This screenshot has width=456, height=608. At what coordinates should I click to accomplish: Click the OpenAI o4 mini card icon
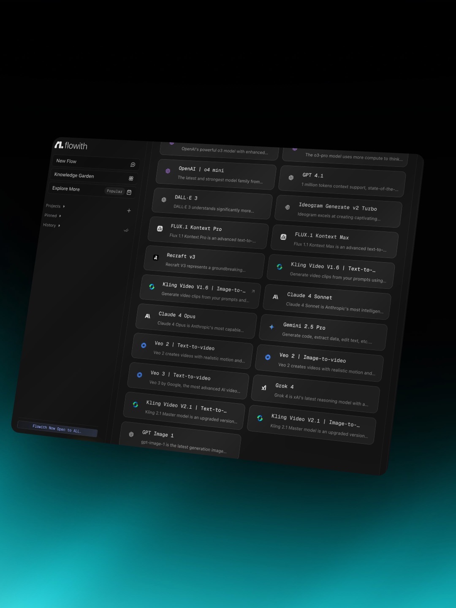[x=168, y=171]
